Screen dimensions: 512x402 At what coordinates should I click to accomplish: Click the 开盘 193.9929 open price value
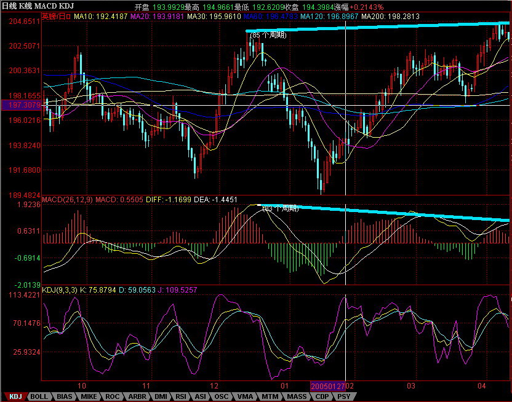(159, 7)
